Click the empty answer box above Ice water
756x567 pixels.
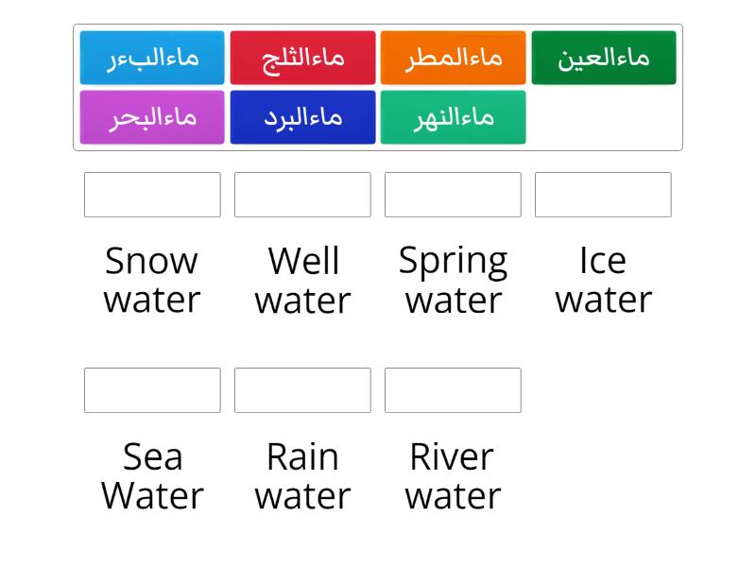pos(604,195)
